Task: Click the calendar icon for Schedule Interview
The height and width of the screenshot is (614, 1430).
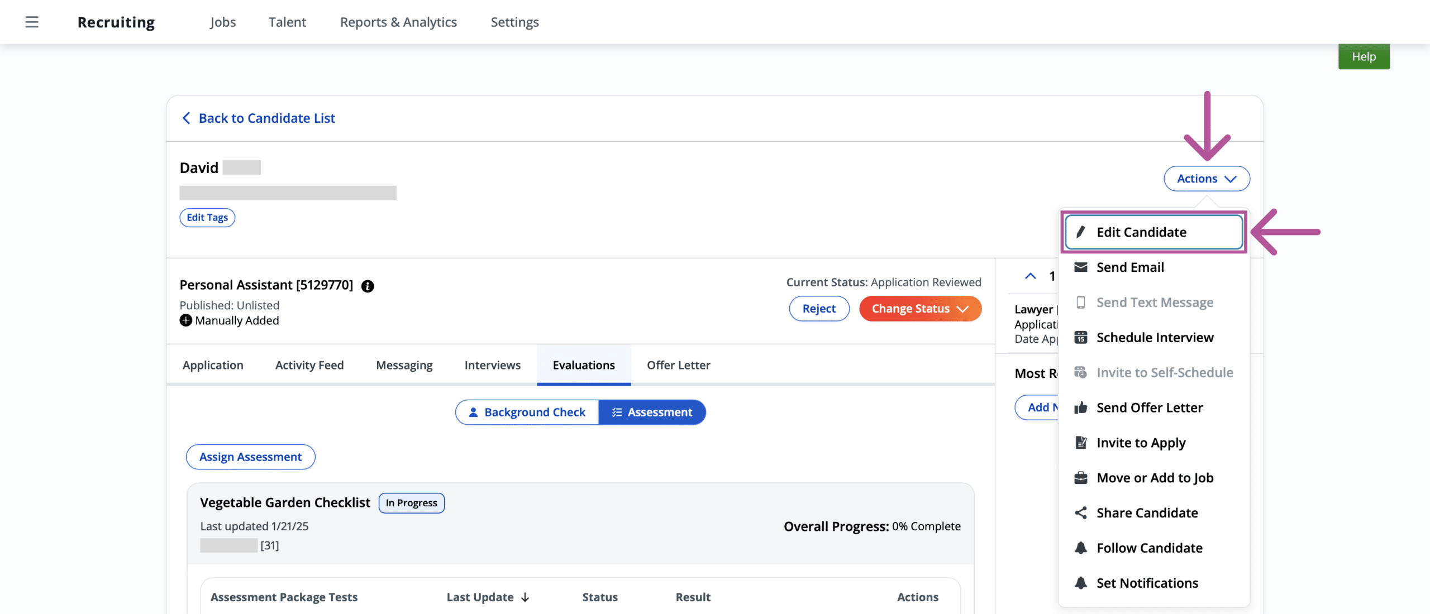Action: click(1081, 338)
